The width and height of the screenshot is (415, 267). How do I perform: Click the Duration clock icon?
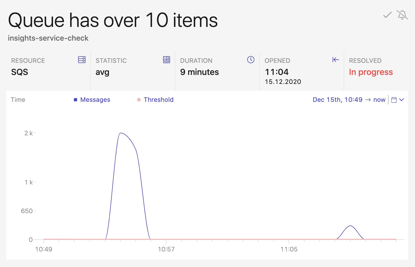[251, 60]
